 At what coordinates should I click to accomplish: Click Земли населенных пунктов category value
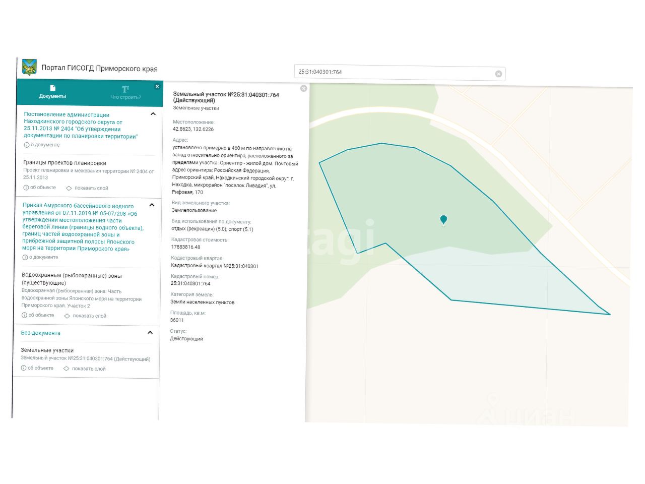pos(203,302)
